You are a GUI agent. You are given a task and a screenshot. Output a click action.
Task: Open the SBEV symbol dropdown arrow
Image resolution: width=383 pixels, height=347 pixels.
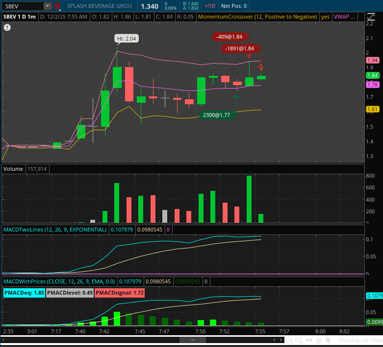[48, 6]
